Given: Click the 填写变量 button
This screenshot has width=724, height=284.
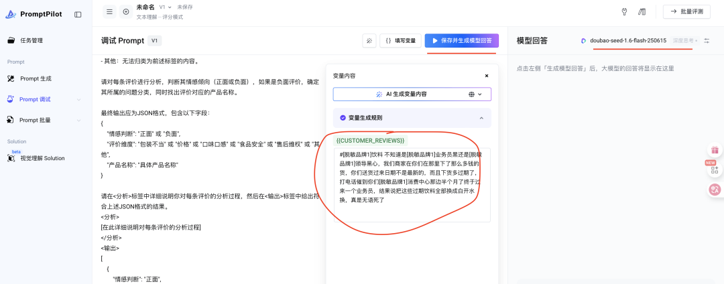Looking at the screenshot, I should click(400, 41).
